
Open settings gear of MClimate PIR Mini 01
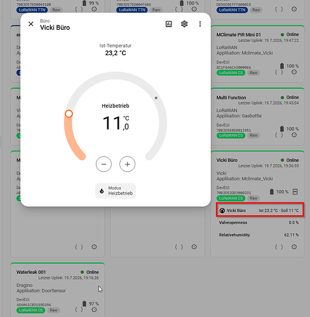point(294,72)
